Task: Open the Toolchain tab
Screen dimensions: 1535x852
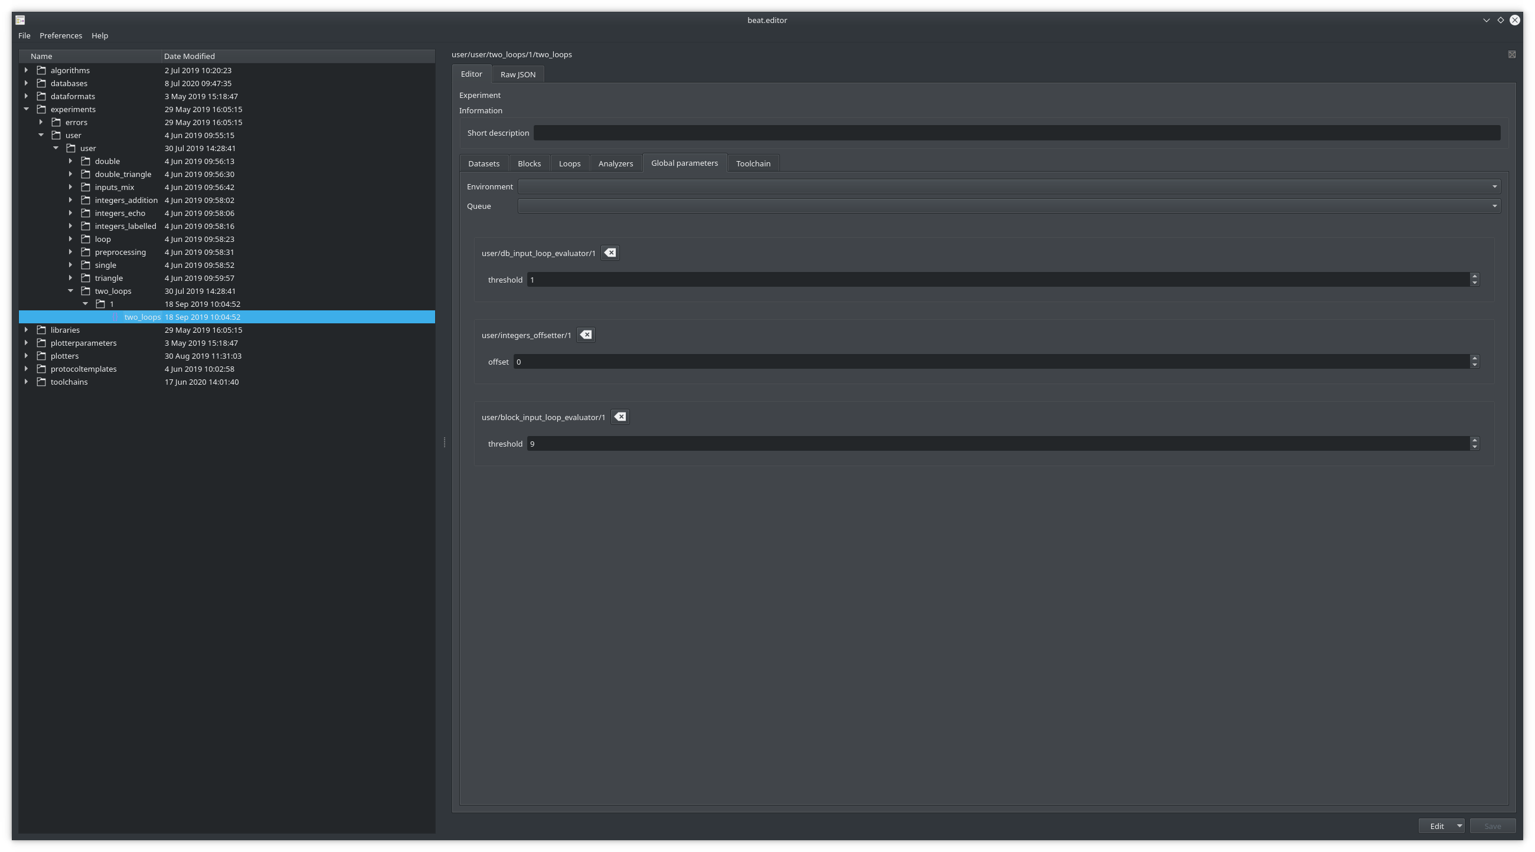Action: 753,163
